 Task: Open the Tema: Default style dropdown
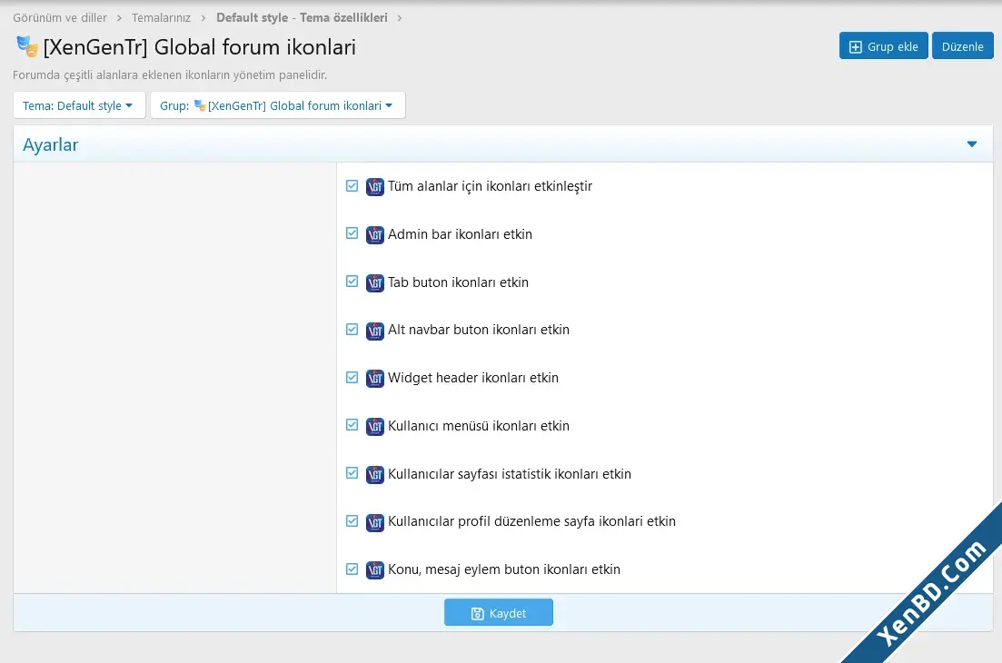(x=79, y=105)
